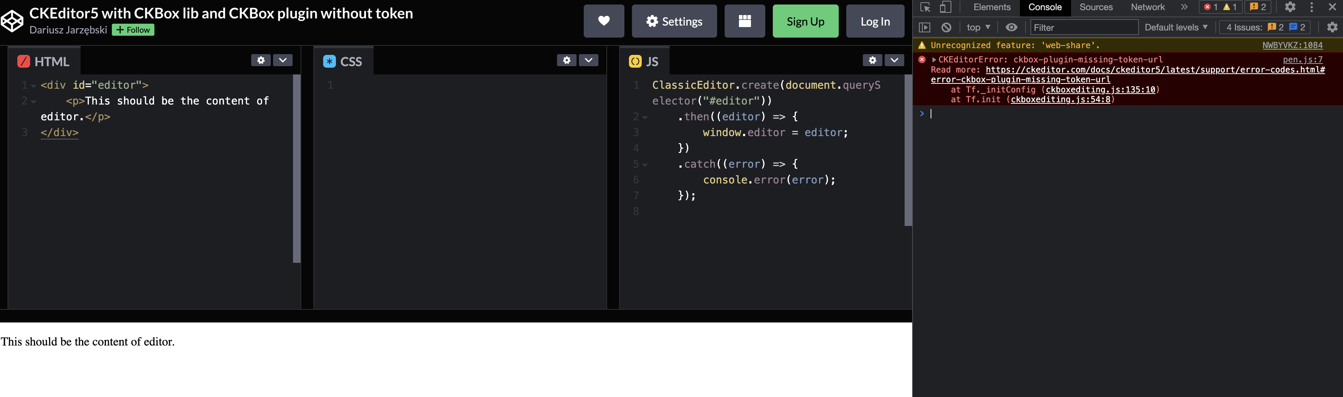Click the console Filter input field
This screenshot has width=1343, height=397.
(1084, 27)
